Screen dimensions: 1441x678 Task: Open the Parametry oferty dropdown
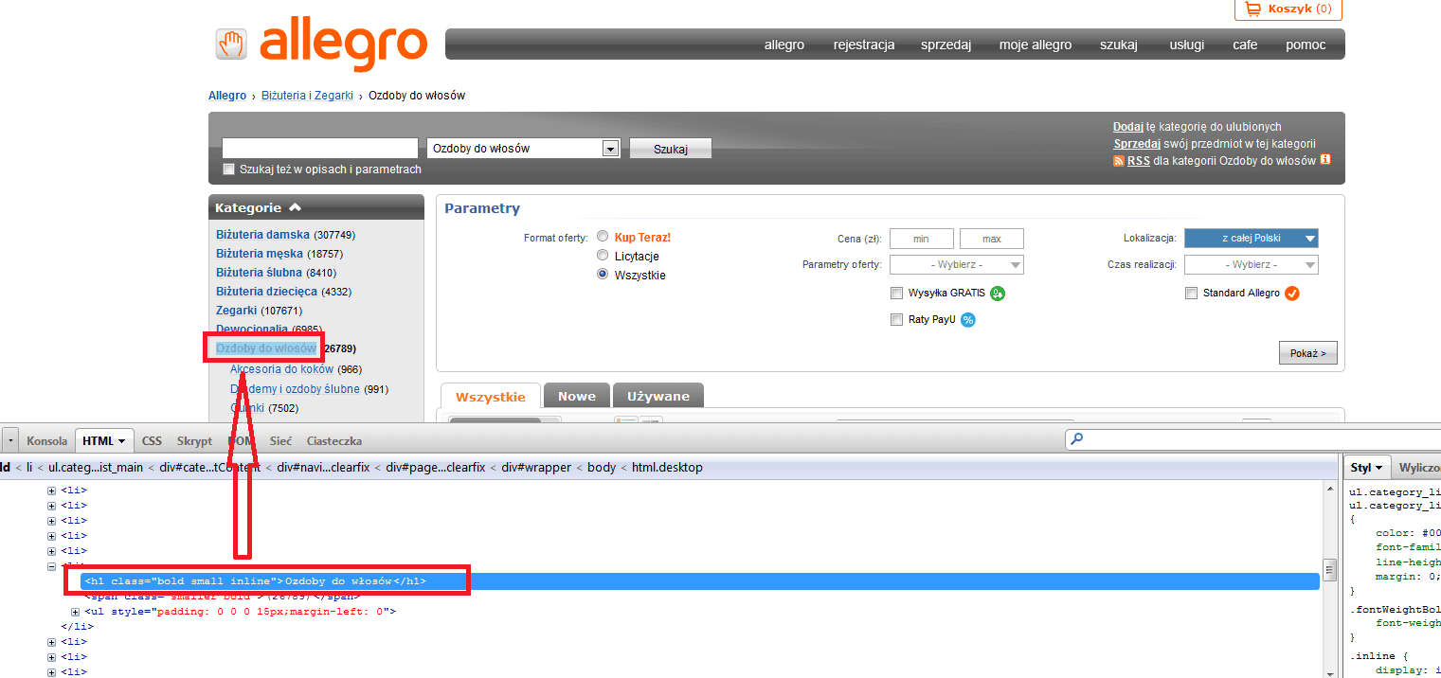point(956,265)
